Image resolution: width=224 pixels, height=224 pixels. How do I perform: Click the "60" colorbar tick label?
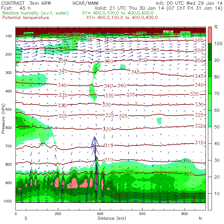(217, 110)
